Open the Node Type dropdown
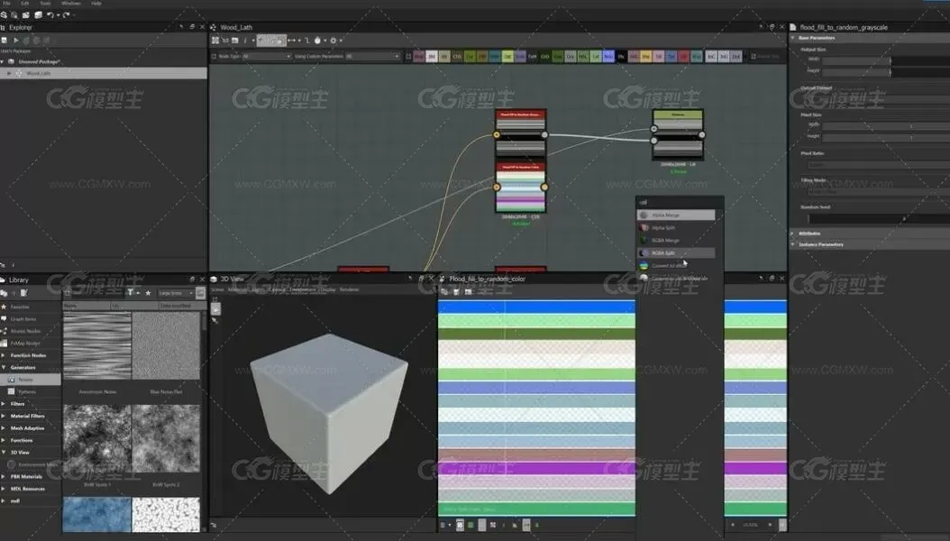Viewport: 950px width, 541px height. tap(267, 56)
